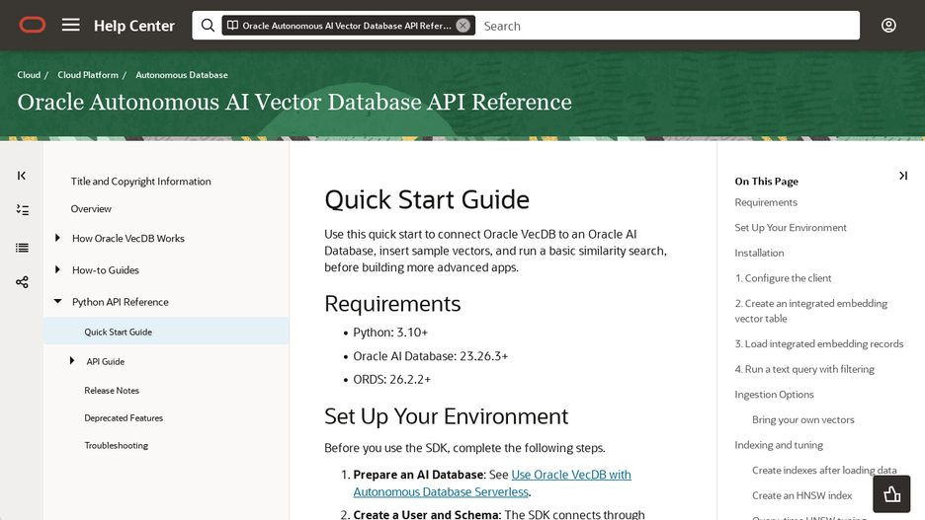Click the ORDS: 26.2.2+ bullet
This screenshot has width=925, height=520.
[391, 380]
